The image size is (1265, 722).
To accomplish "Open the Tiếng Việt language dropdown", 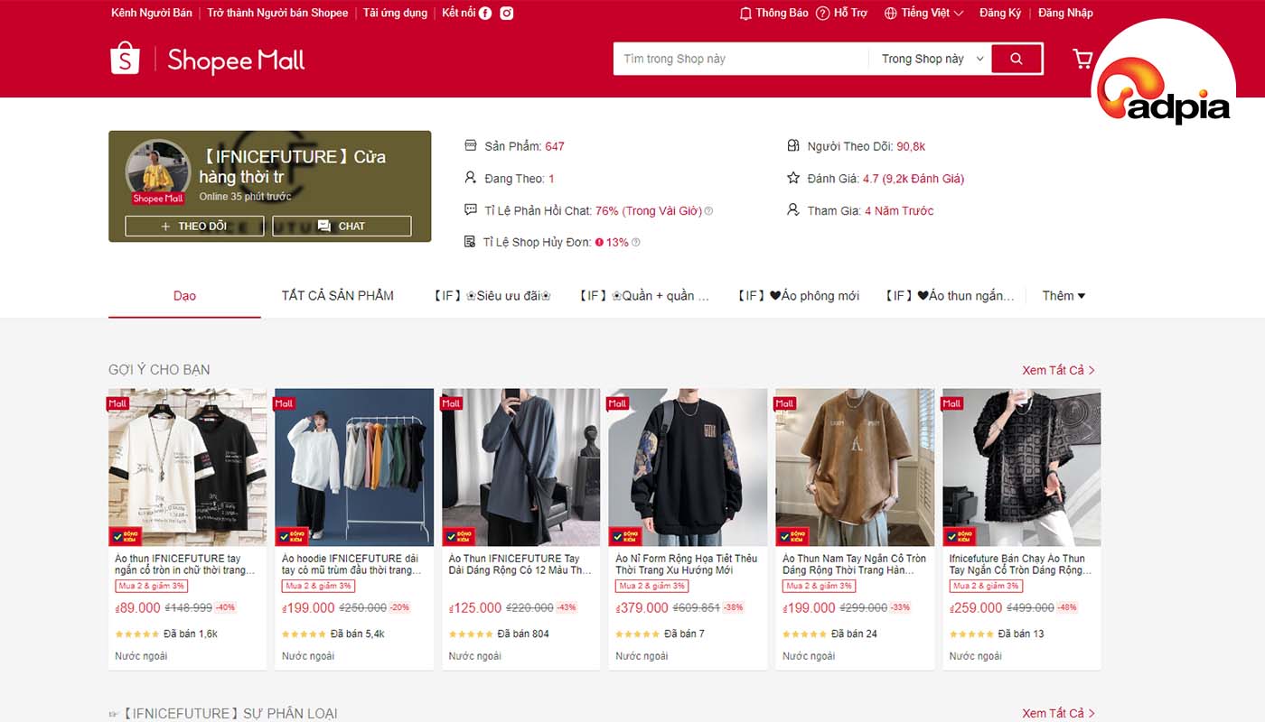I will [923, 14].
